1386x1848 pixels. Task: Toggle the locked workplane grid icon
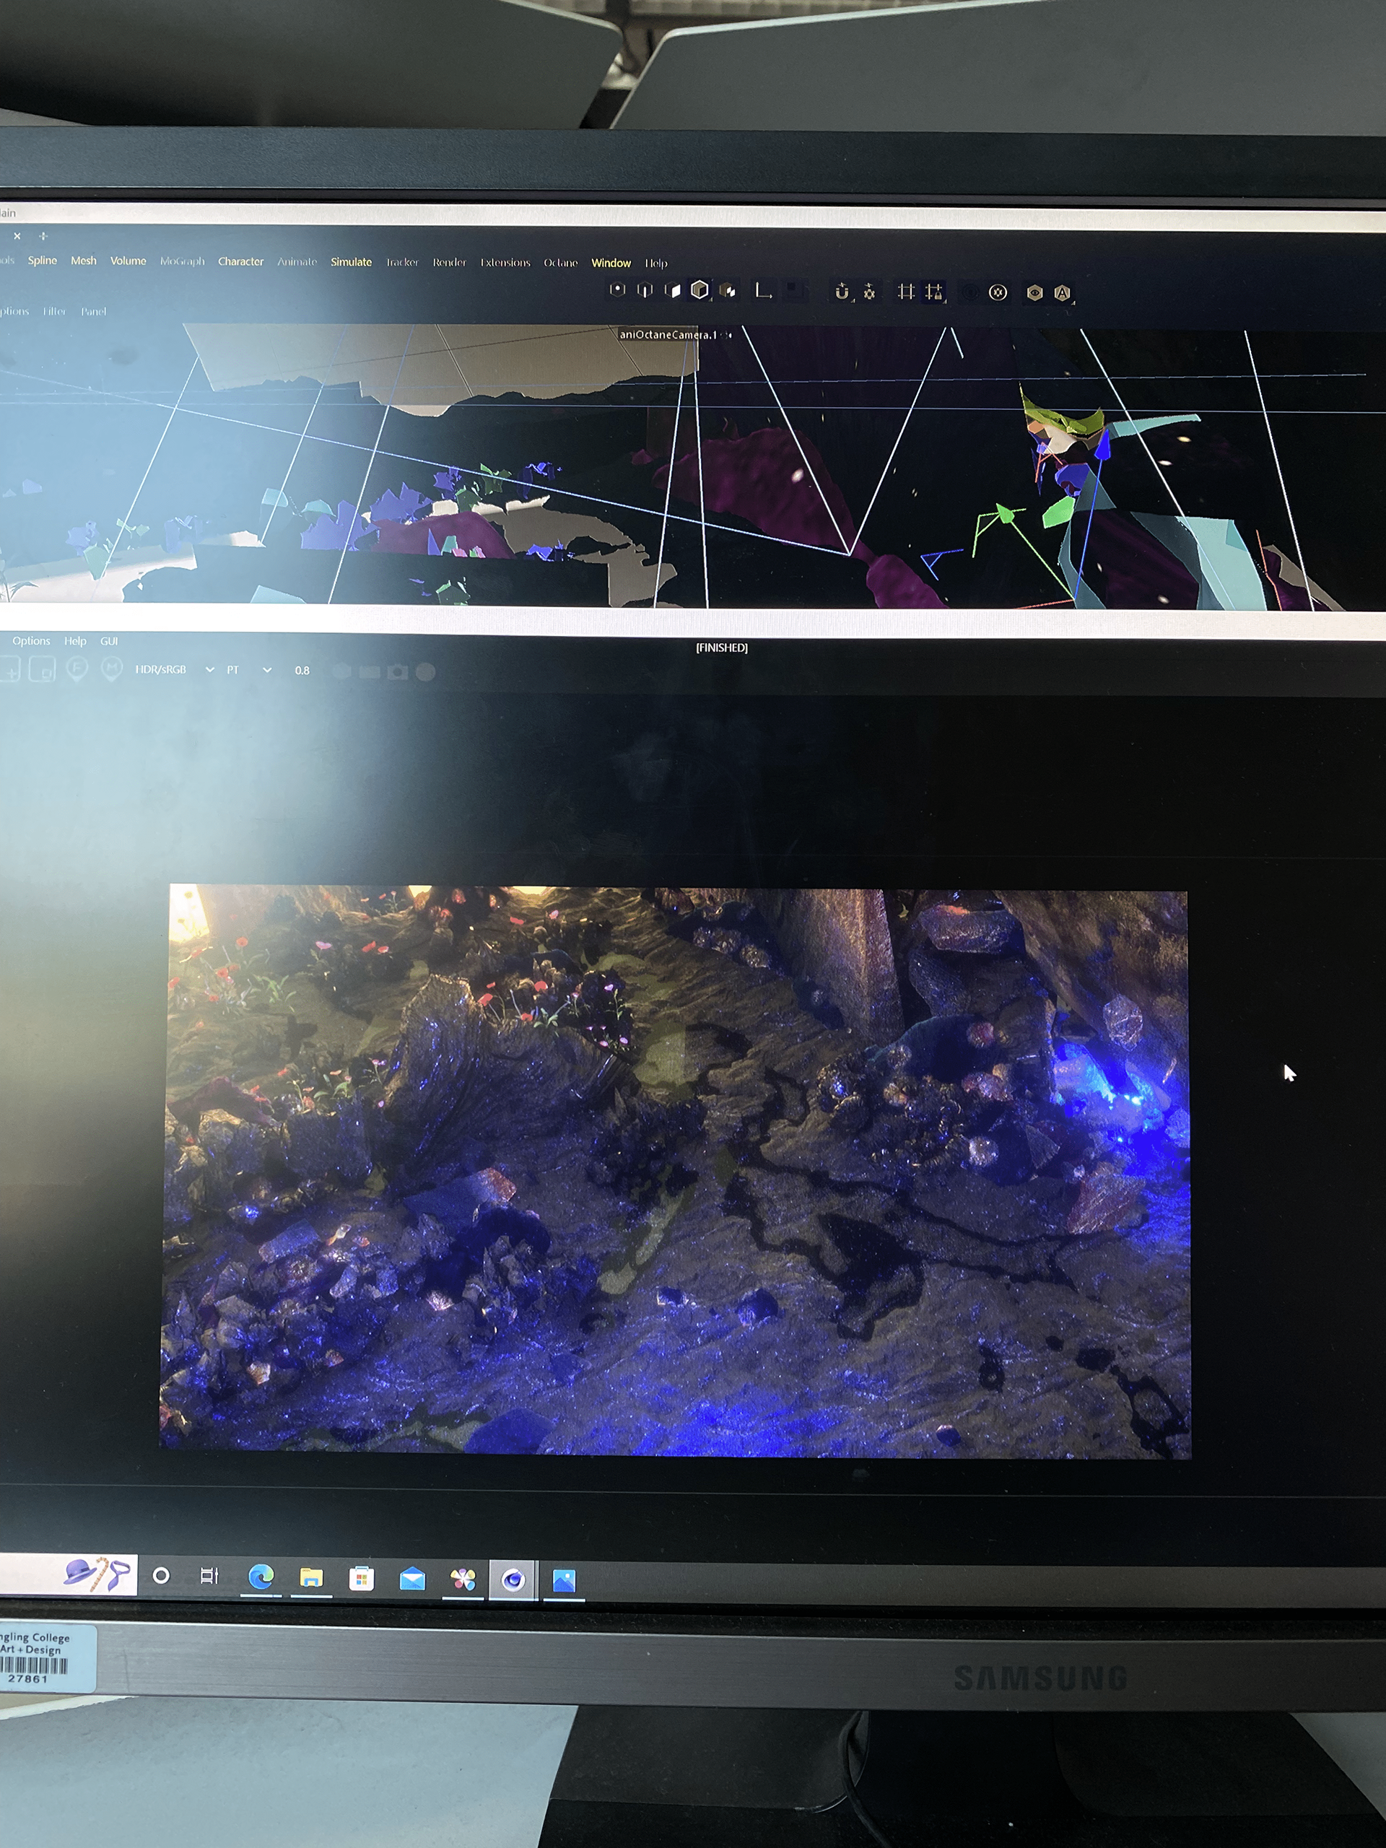pos(934,292)
